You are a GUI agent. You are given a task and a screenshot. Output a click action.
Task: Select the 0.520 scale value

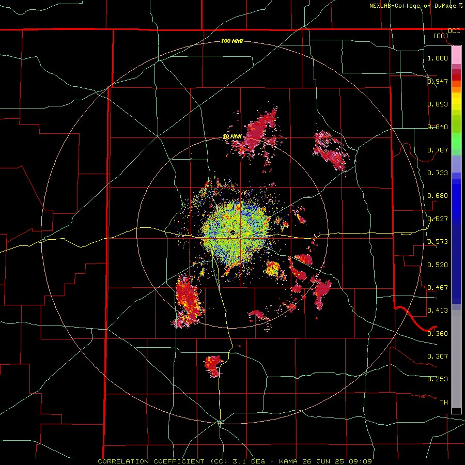coord(438,265)
